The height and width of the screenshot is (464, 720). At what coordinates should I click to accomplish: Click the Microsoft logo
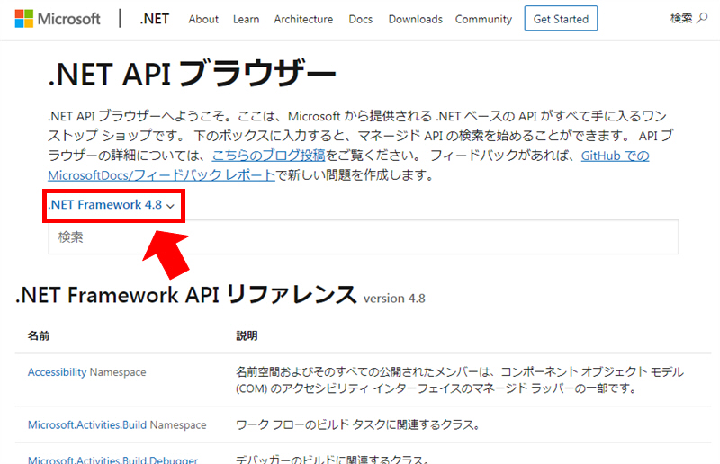[x=58, y=19]
